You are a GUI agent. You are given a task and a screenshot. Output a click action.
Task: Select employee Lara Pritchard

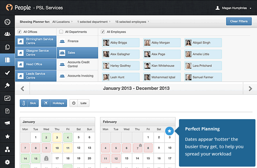(203, 66)
